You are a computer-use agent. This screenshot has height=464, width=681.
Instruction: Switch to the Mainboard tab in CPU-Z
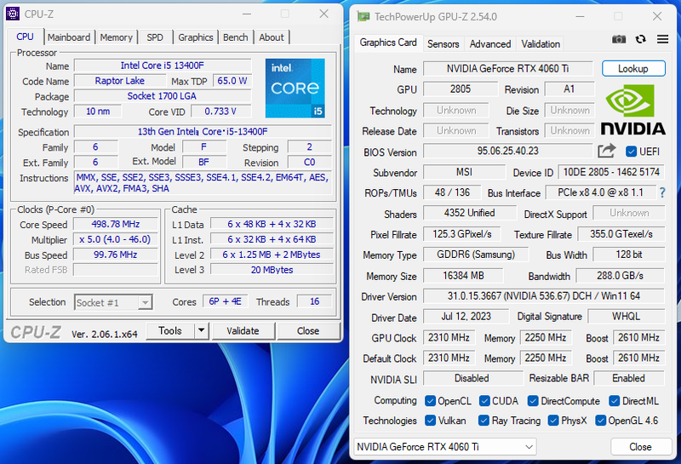[69, 37]
